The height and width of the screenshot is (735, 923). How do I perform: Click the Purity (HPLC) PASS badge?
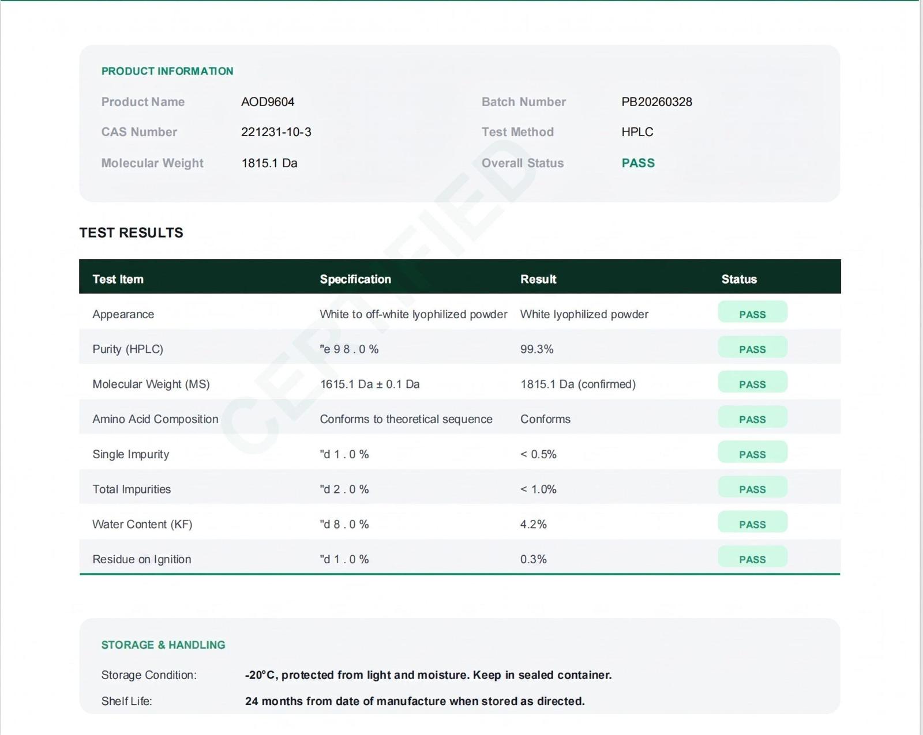coord(752,348)
